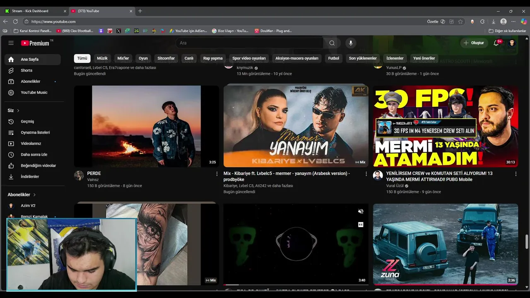Open Oynatma listeleri playlists
The width and height of the screenshot is (530, 298).
(x=33, y=132)
